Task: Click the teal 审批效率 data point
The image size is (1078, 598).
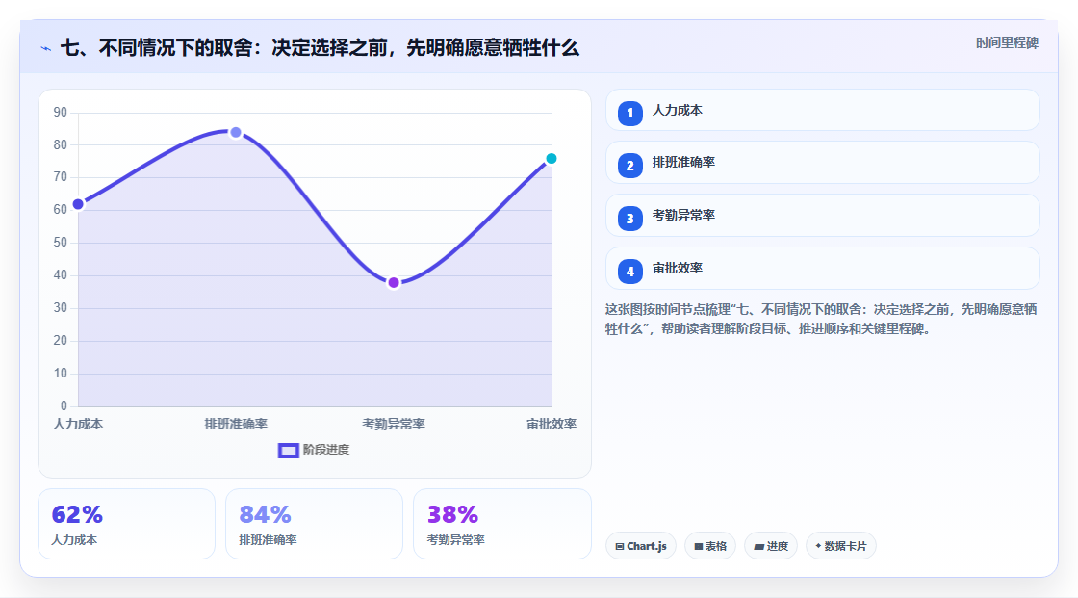Action: [x=552, y=159]
